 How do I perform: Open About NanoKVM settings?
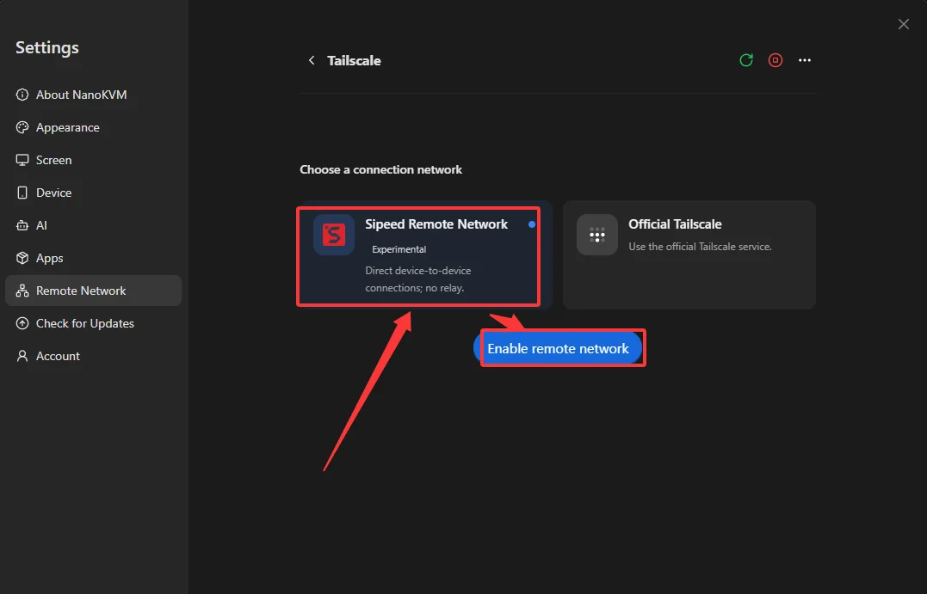[94, 95]
